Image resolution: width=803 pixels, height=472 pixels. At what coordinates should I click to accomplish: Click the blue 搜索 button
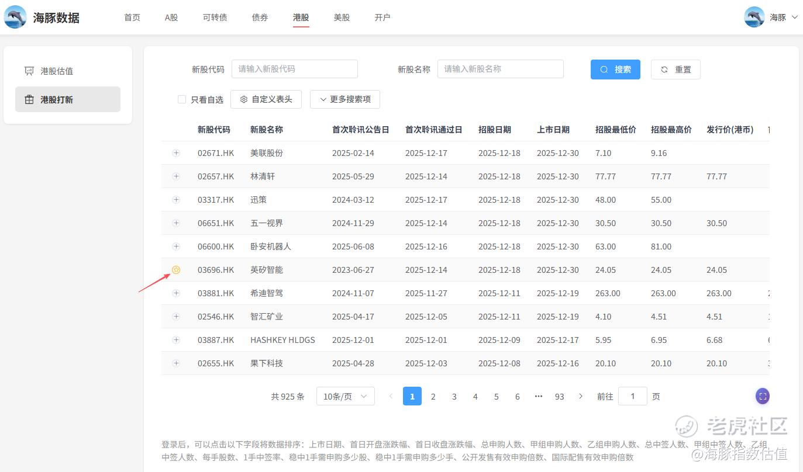click(x=615, y=69)
